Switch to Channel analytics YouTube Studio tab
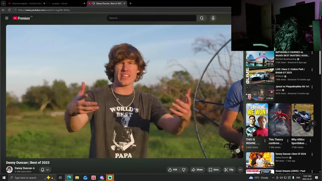The image size is (322, 181). point(27,4)
